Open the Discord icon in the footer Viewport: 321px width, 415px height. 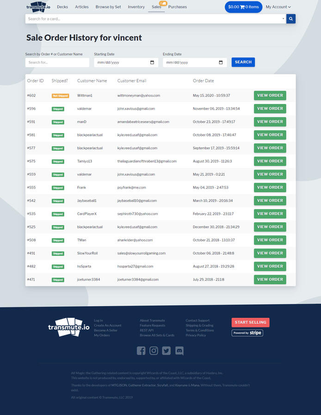click(179, 351)
